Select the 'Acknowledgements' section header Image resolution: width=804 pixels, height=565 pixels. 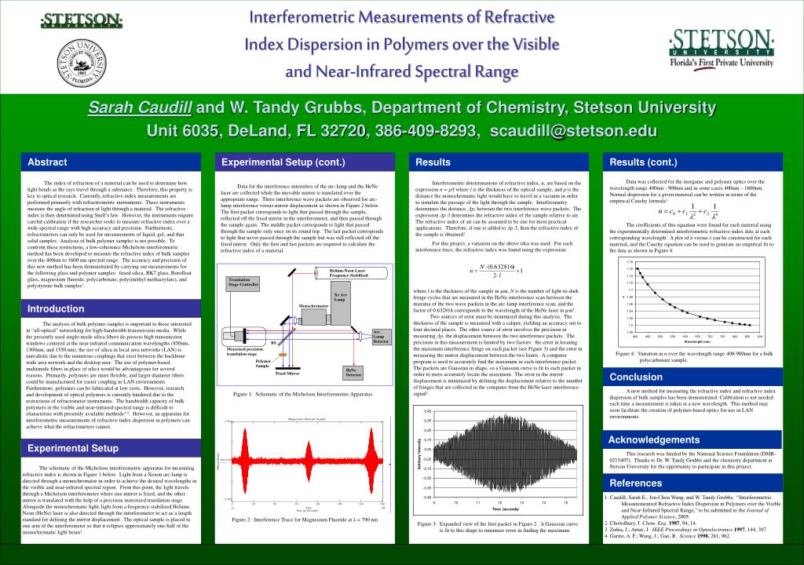[x=693, y=440]
